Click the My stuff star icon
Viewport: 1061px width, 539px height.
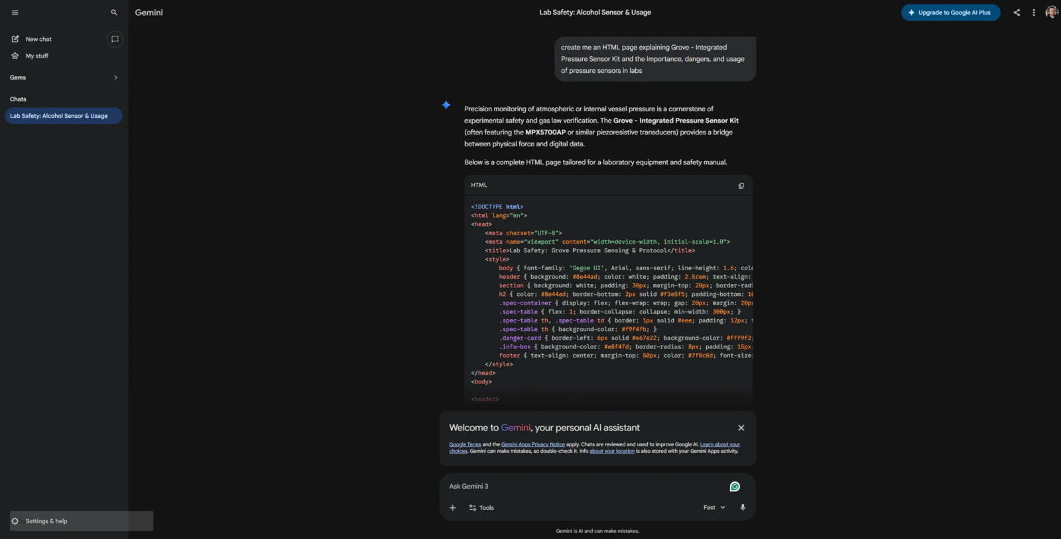(x=15, y=56)
